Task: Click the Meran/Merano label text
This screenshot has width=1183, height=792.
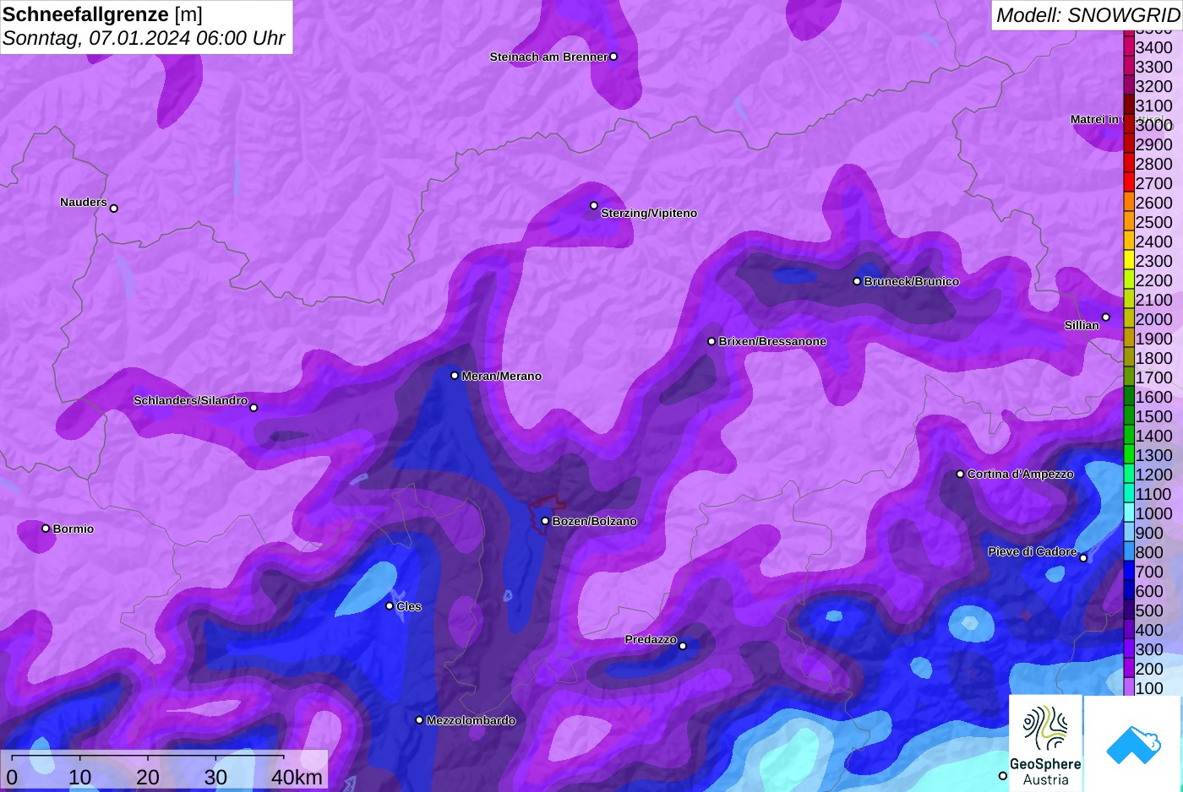Action: 502,376
